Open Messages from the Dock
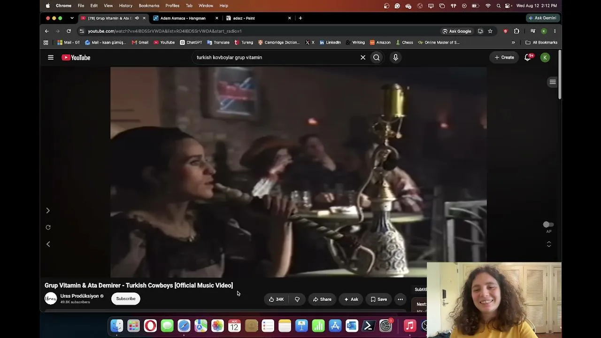 coord(167,325)
